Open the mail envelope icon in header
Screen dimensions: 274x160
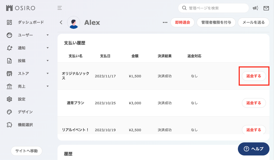pyautogui.click(x=266, y=8)
